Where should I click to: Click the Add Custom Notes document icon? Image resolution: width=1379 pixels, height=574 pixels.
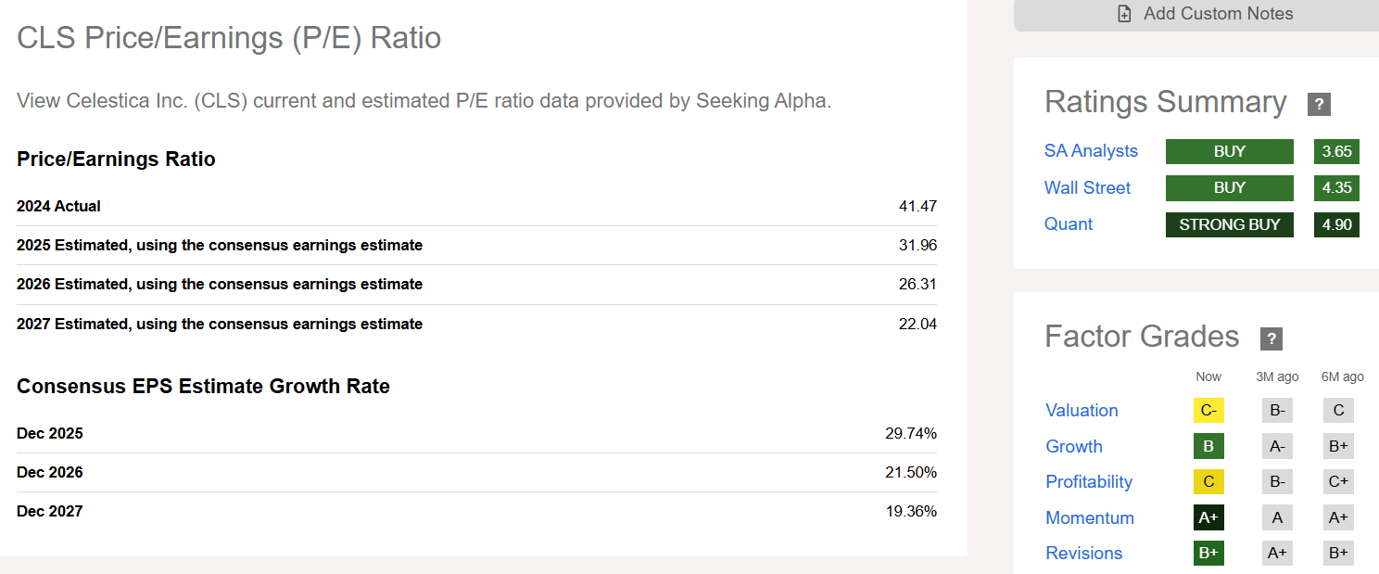click(x=1124, y=14)
